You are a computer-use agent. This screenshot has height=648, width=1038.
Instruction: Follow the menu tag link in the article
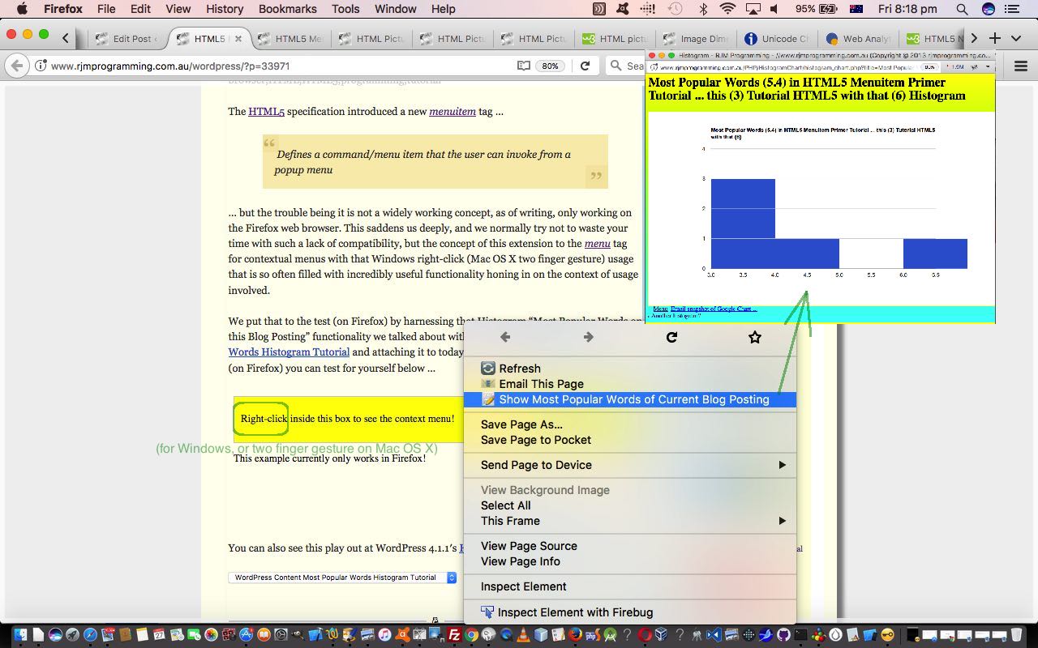(x=597, y=244)
